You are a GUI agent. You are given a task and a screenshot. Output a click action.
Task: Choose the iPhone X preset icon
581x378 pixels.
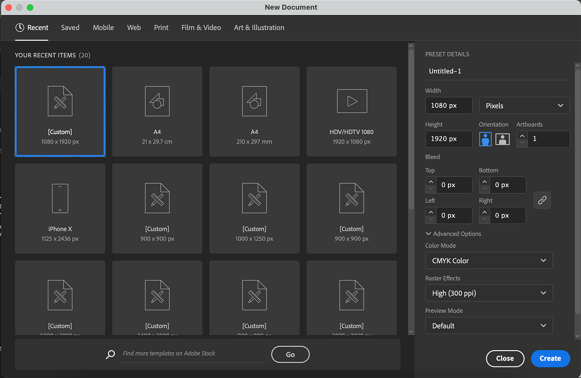tap(60, 198)
